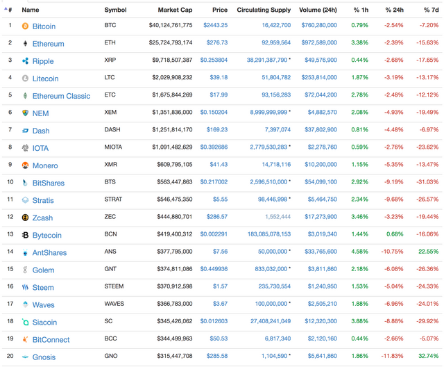Open the Dash name link
This screenshot has width=444, height=367.
tap(41, 131)
